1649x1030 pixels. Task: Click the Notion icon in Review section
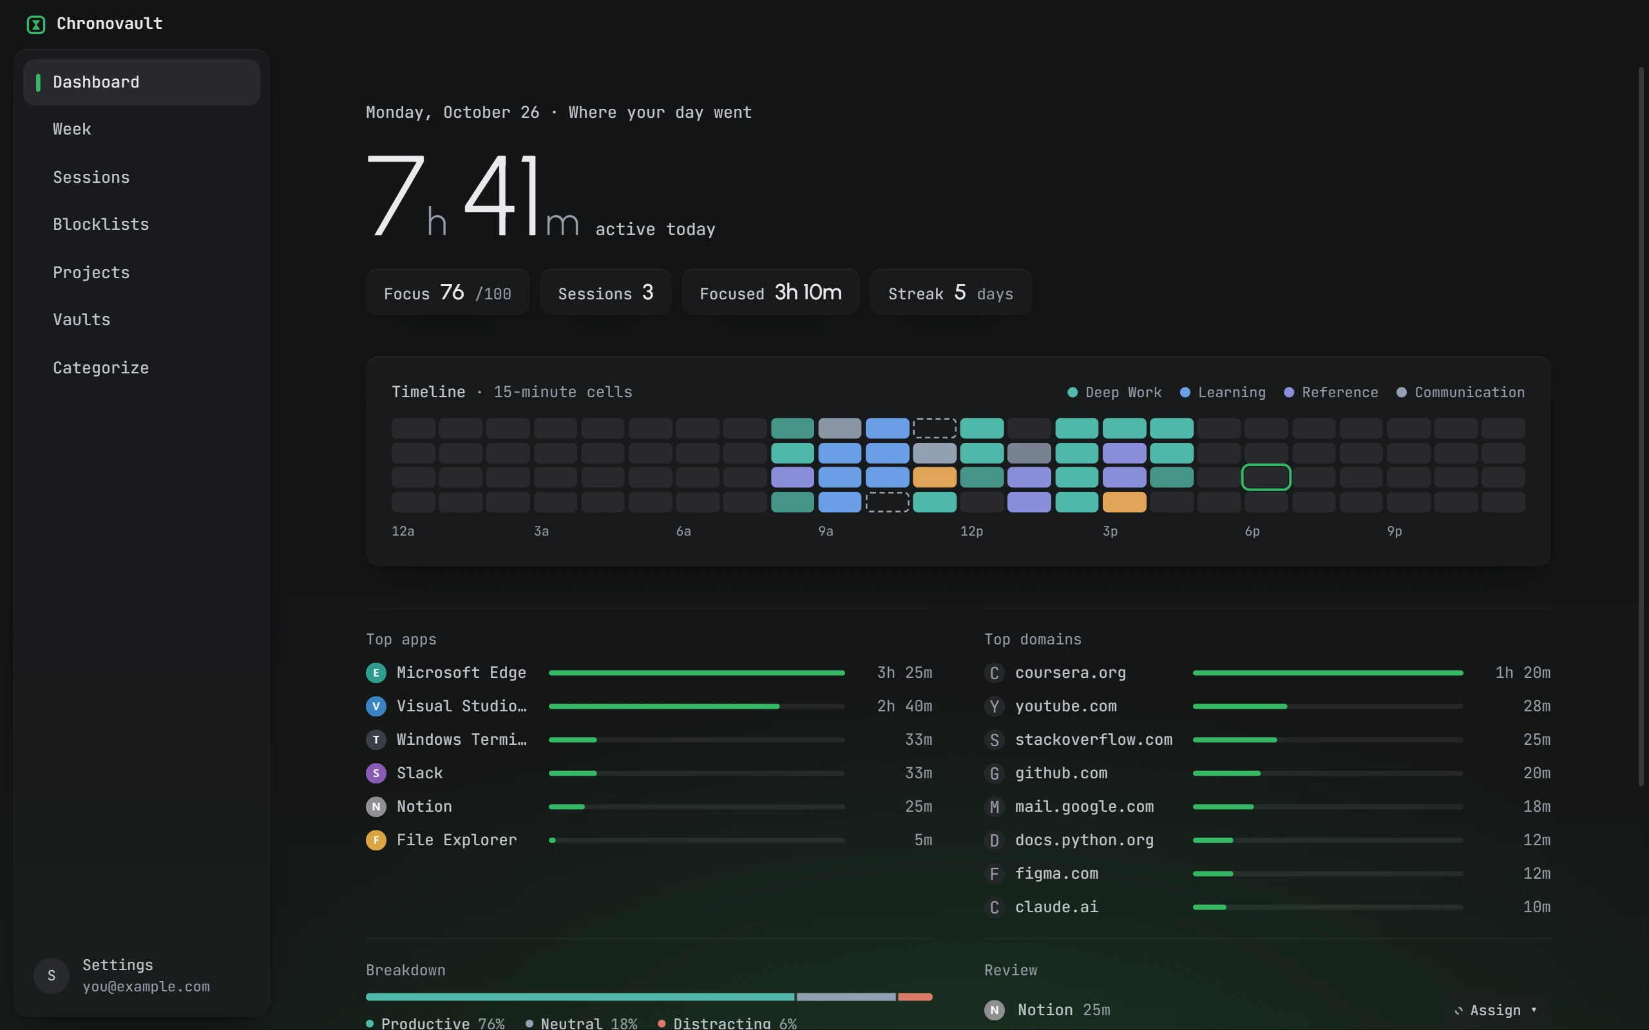pyautogui.click(x=994, y=1009)
